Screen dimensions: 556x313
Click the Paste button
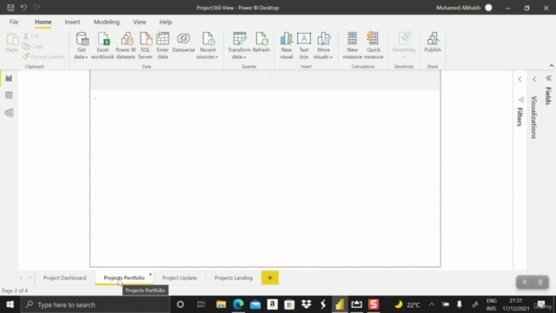11,43
